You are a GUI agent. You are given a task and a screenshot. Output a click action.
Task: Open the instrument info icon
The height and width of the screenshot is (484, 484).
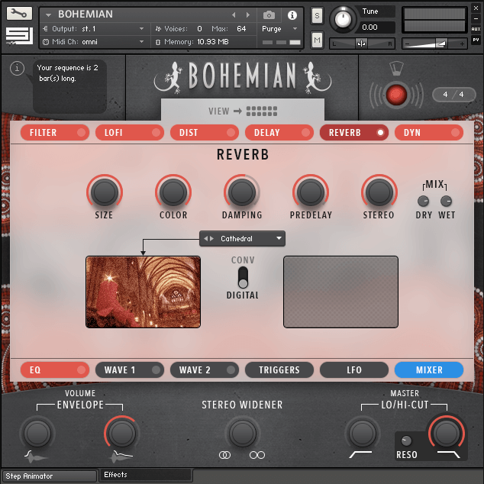click(292, 15)
